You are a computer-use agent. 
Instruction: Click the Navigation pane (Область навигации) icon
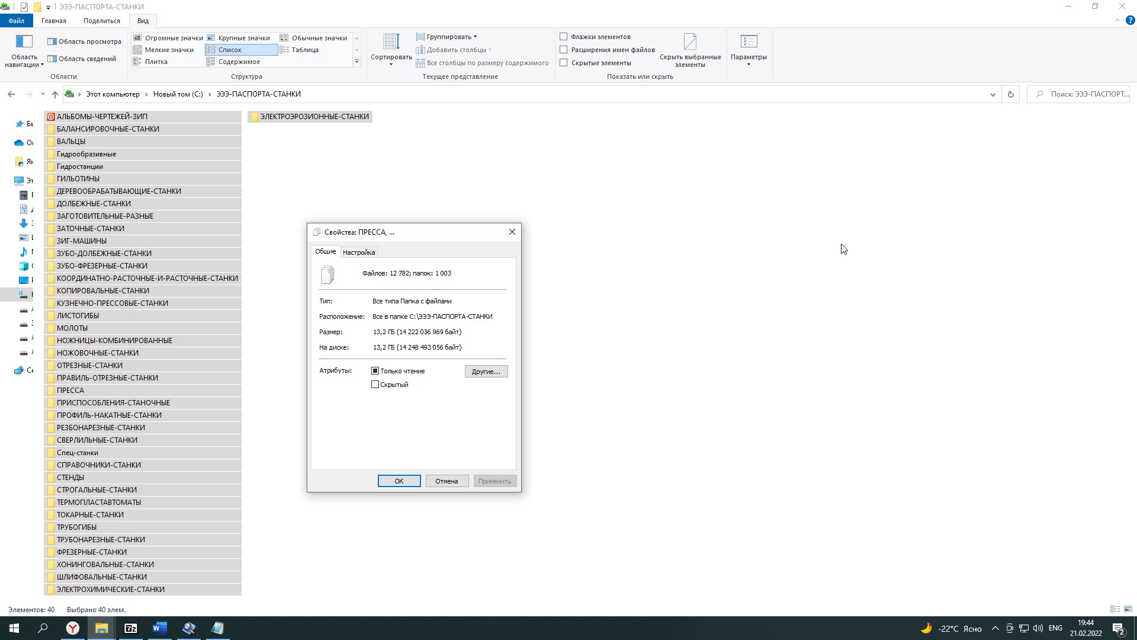pos(24,42)
